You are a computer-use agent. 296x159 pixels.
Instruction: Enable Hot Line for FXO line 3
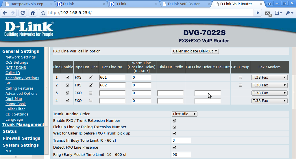(x=90, y=93)
